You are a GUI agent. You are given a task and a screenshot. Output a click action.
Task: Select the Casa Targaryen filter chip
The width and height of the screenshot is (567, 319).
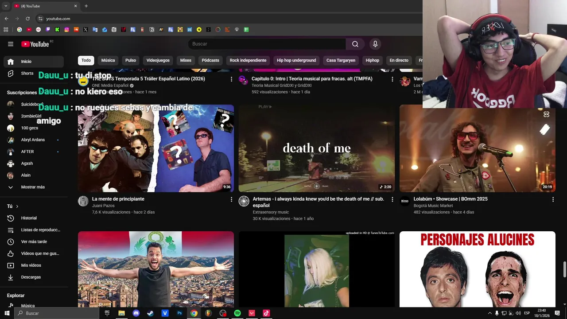[341, 60]
